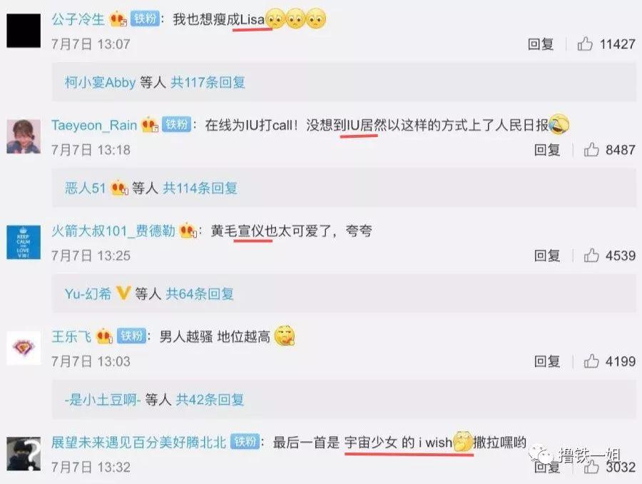Viewport: 642px width, 484px height.
Task: Like the comment with 11427 likes
Action: click(x=585, y=44)
